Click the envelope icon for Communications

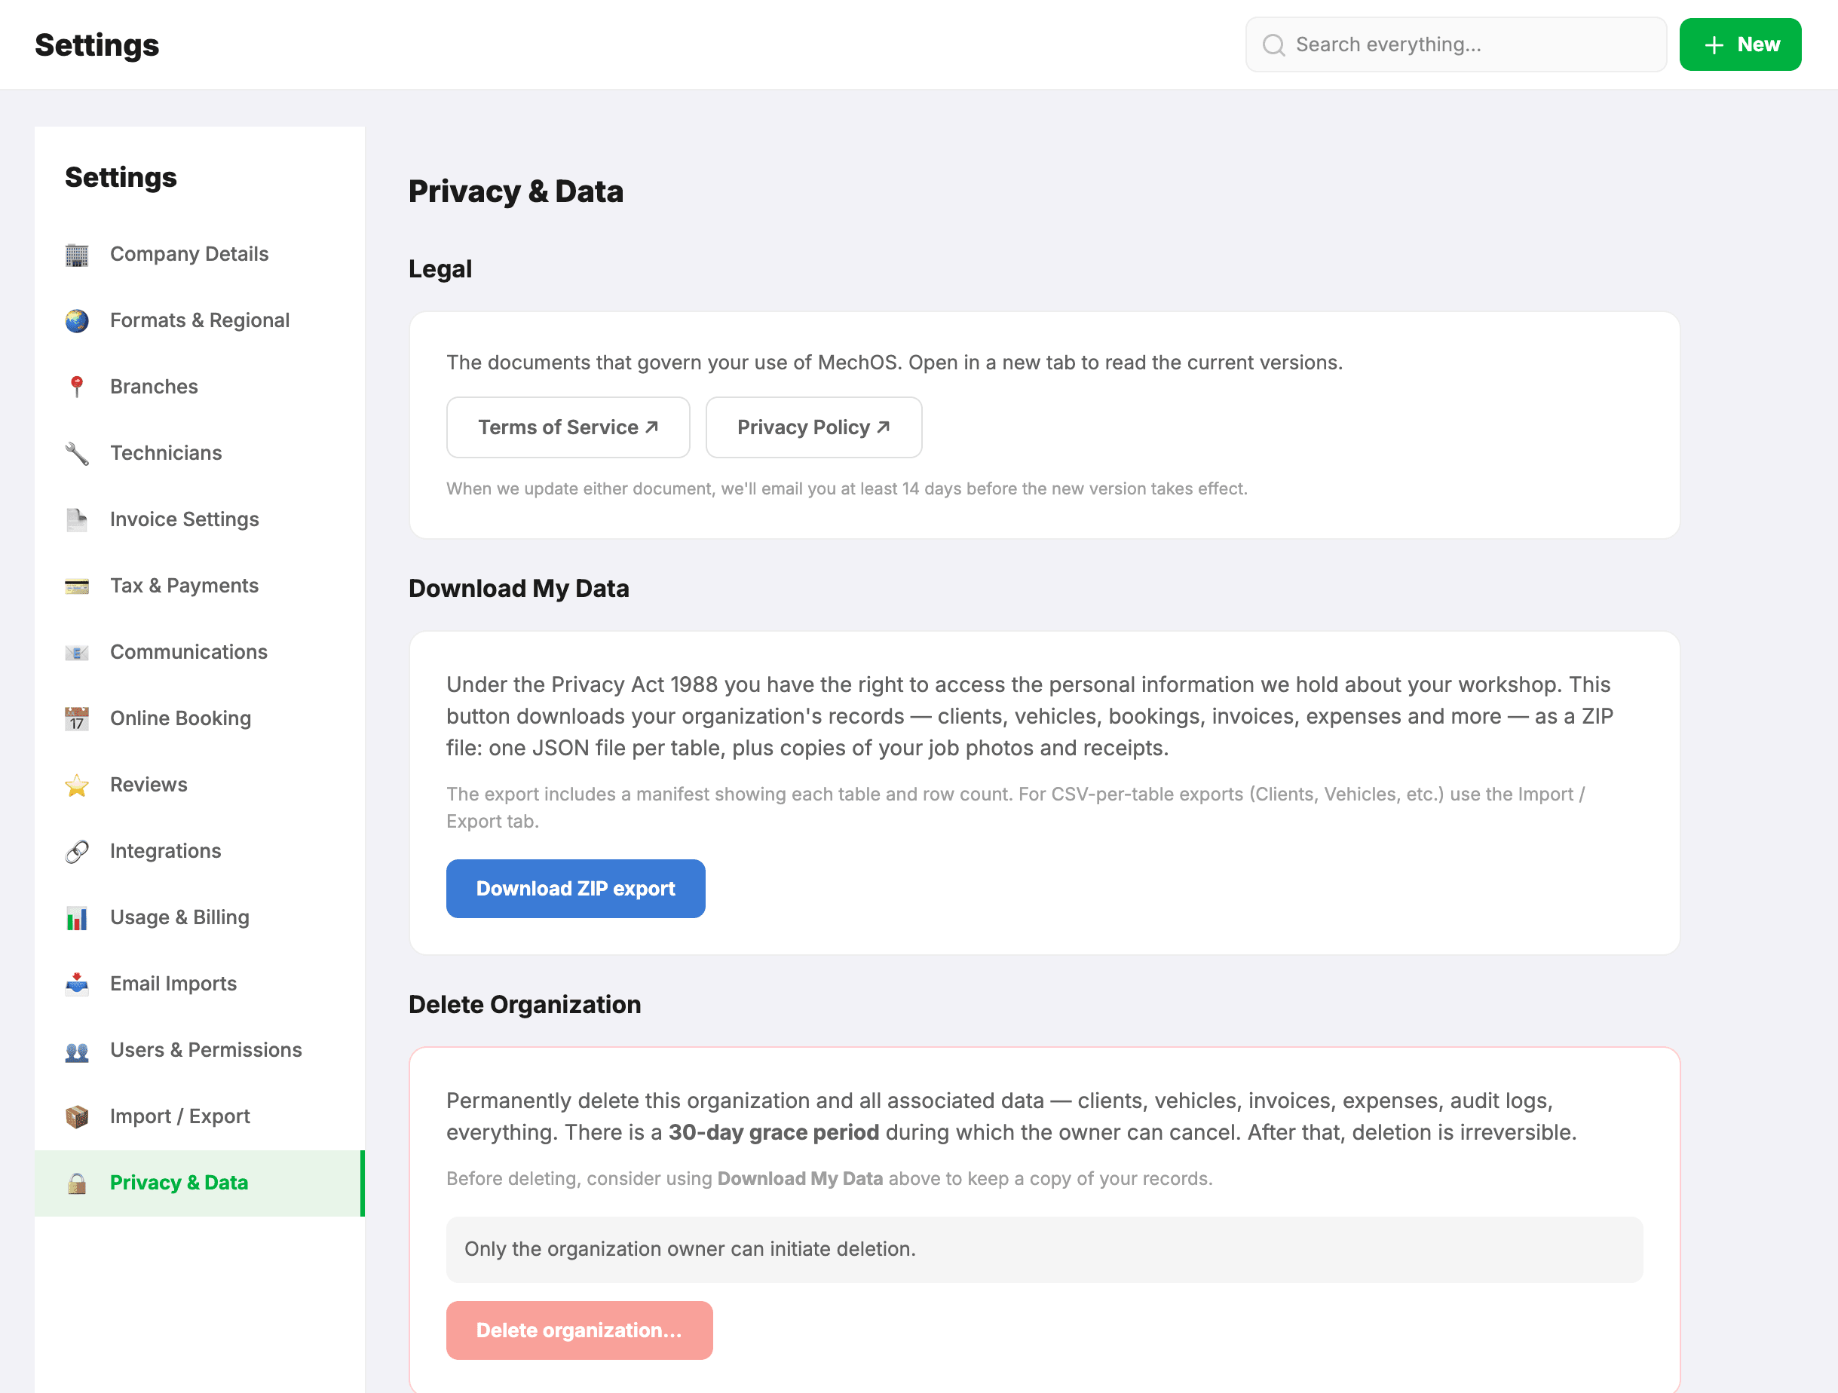pos(76,653)
